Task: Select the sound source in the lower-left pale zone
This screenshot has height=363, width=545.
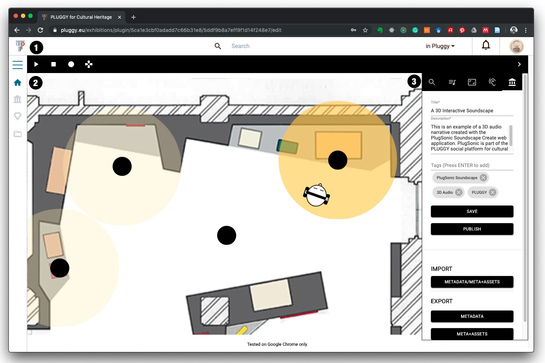Action: click(x=60, y=268)
